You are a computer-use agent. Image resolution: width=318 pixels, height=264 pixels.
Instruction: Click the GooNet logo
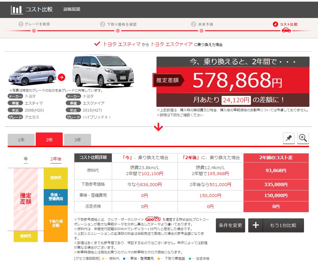coord(153,219)
